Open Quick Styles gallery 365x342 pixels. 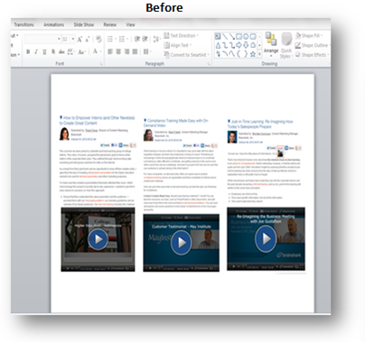[286, 45]
